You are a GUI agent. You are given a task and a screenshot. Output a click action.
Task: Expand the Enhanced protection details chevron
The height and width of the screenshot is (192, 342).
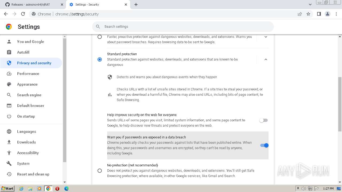[x=266, y=37]
